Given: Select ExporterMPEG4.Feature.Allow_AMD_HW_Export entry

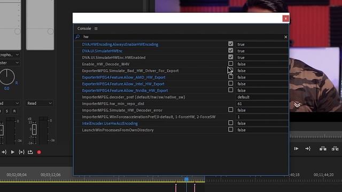Looking at the screenshot, I should coord(123,77).
